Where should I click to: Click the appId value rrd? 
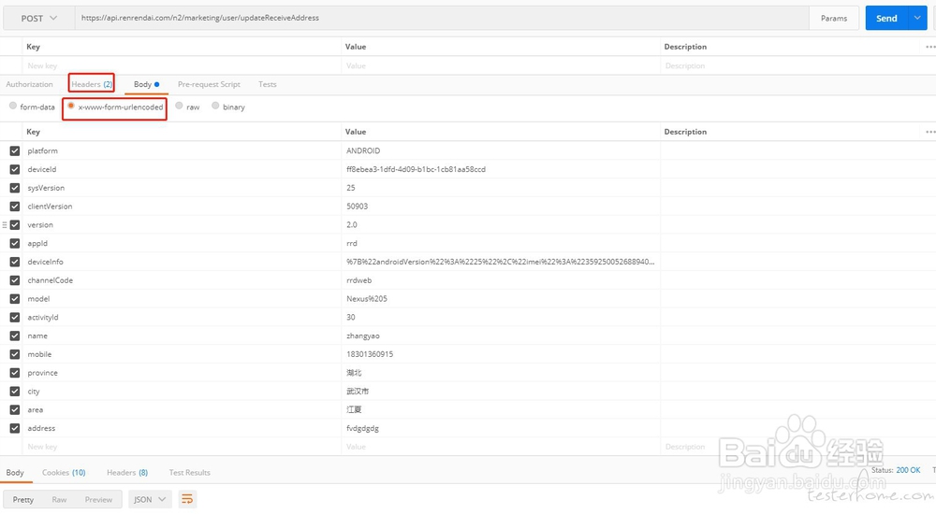[352, 243]
